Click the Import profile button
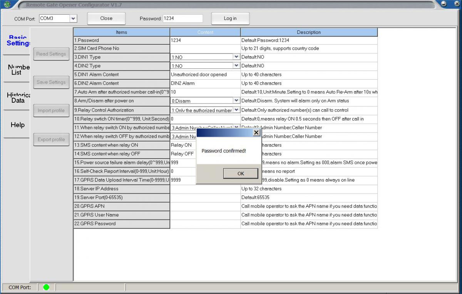Image resolution: width=462 pixels, height=294 pixels. point(51,110)
